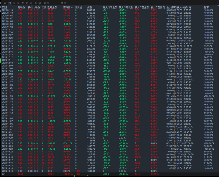Image resolution: width=219 pixels, height=177 pixels.
Task: Click the 合计 totals row label
Action: (4, 174)
